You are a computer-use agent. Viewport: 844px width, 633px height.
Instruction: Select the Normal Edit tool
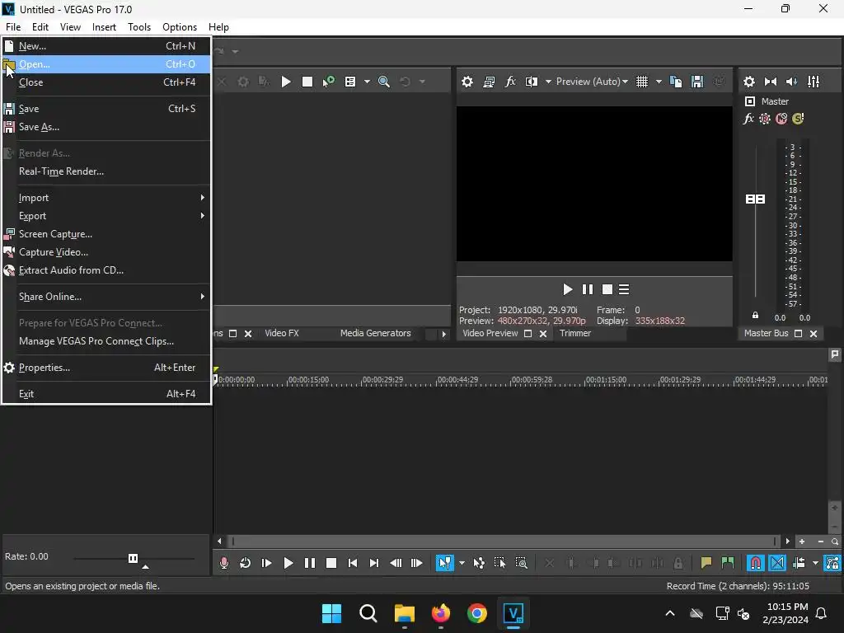(444, 563)
